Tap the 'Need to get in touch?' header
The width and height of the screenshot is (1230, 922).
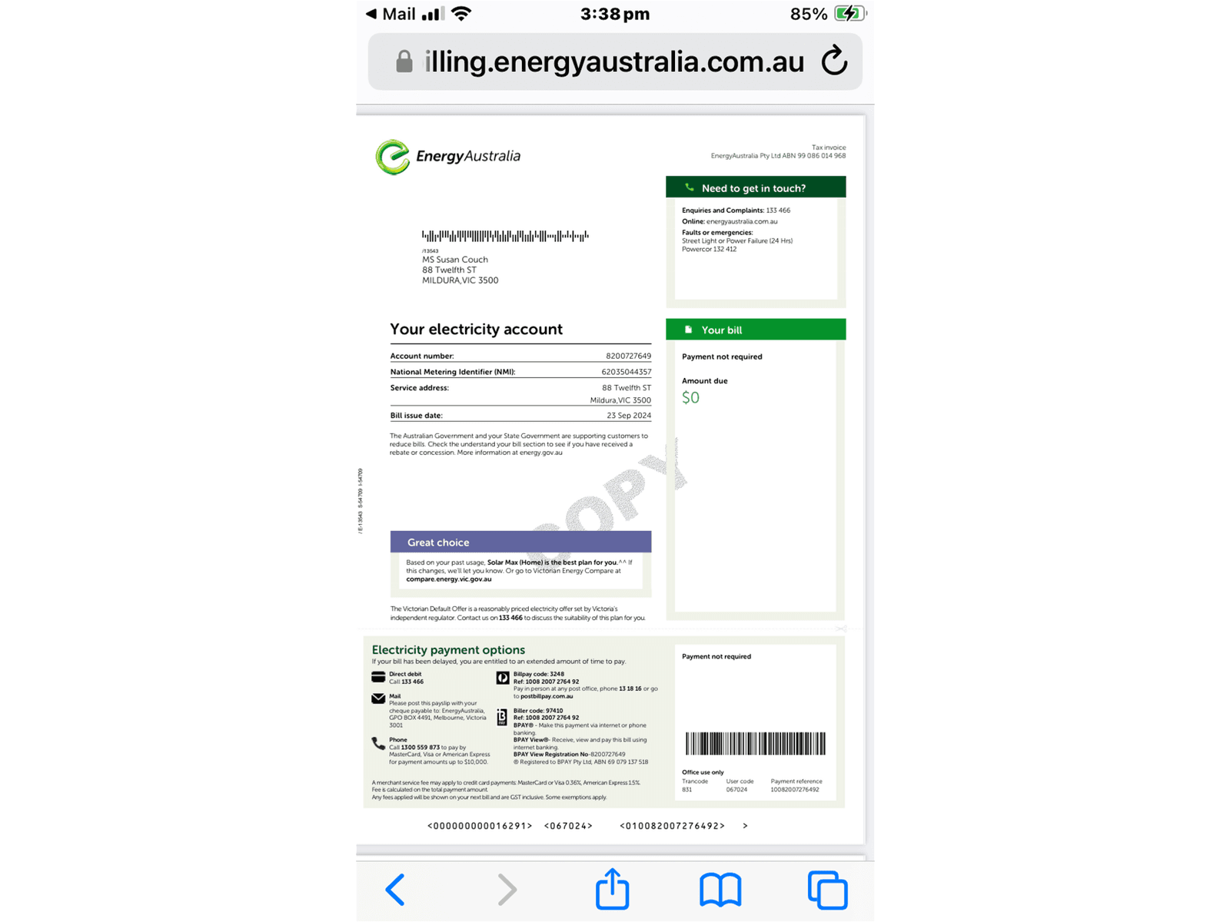click(x=756, y=187)
